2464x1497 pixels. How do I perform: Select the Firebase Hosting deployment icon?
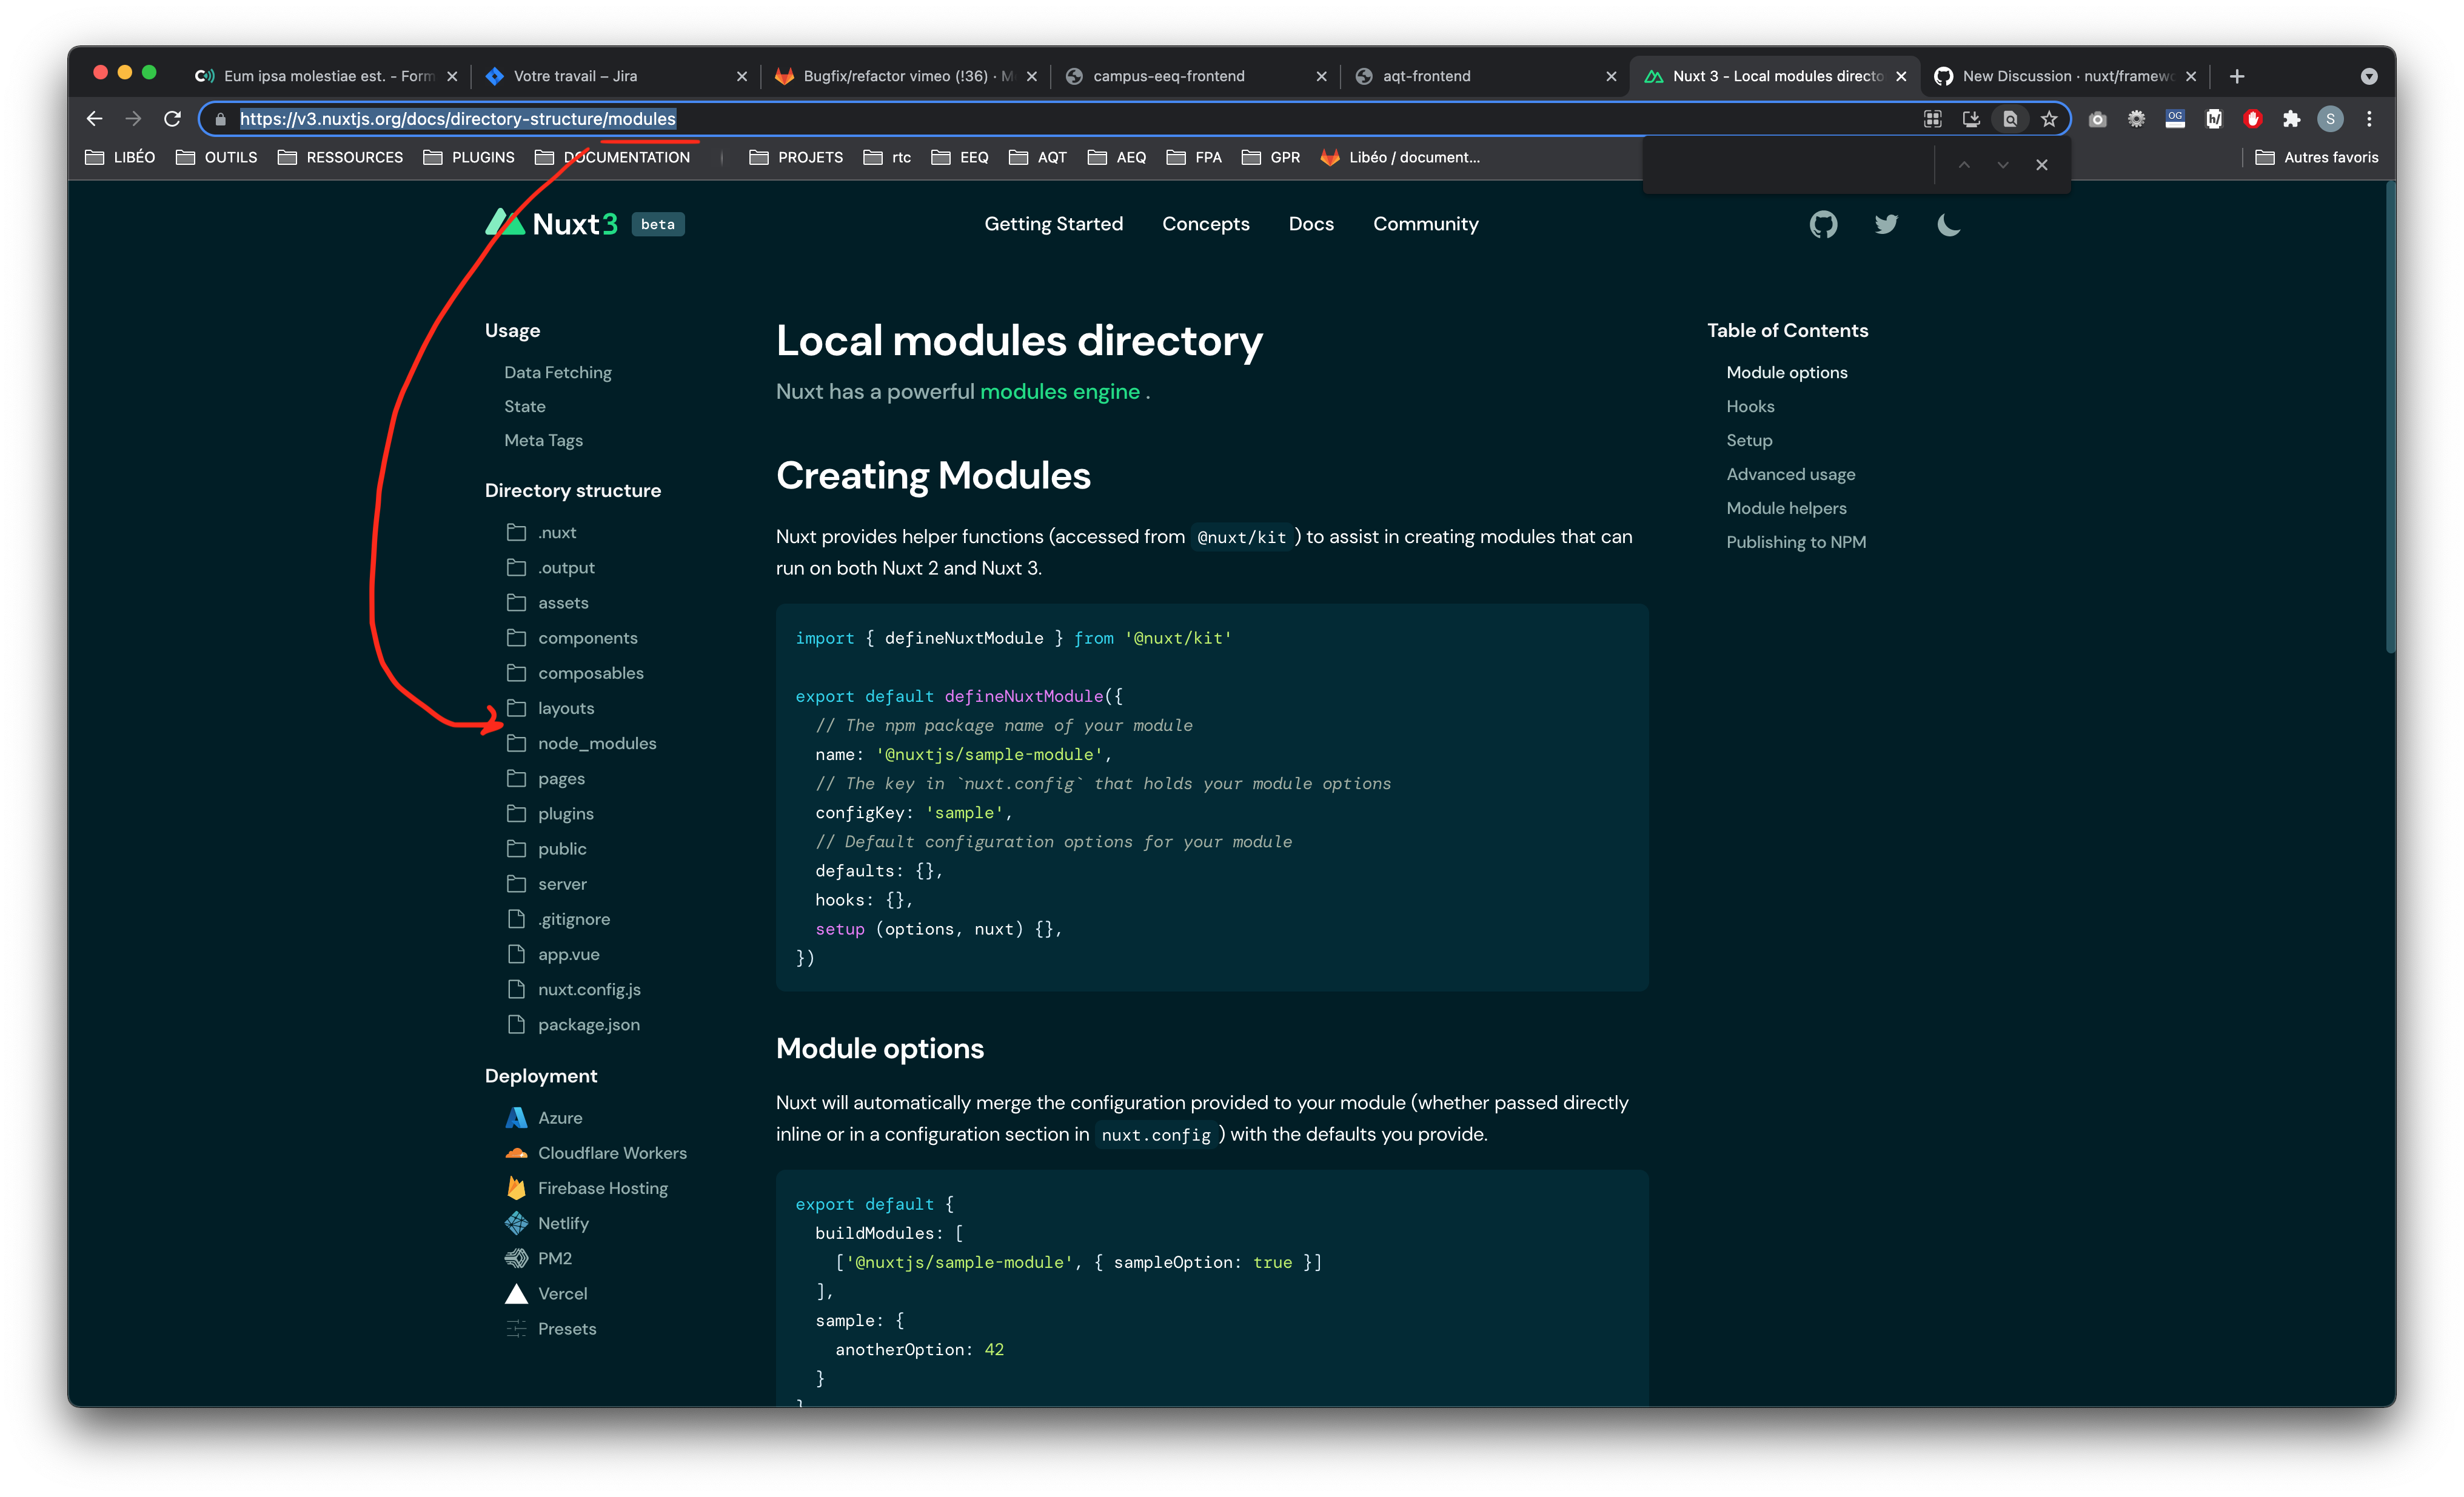516,1187
